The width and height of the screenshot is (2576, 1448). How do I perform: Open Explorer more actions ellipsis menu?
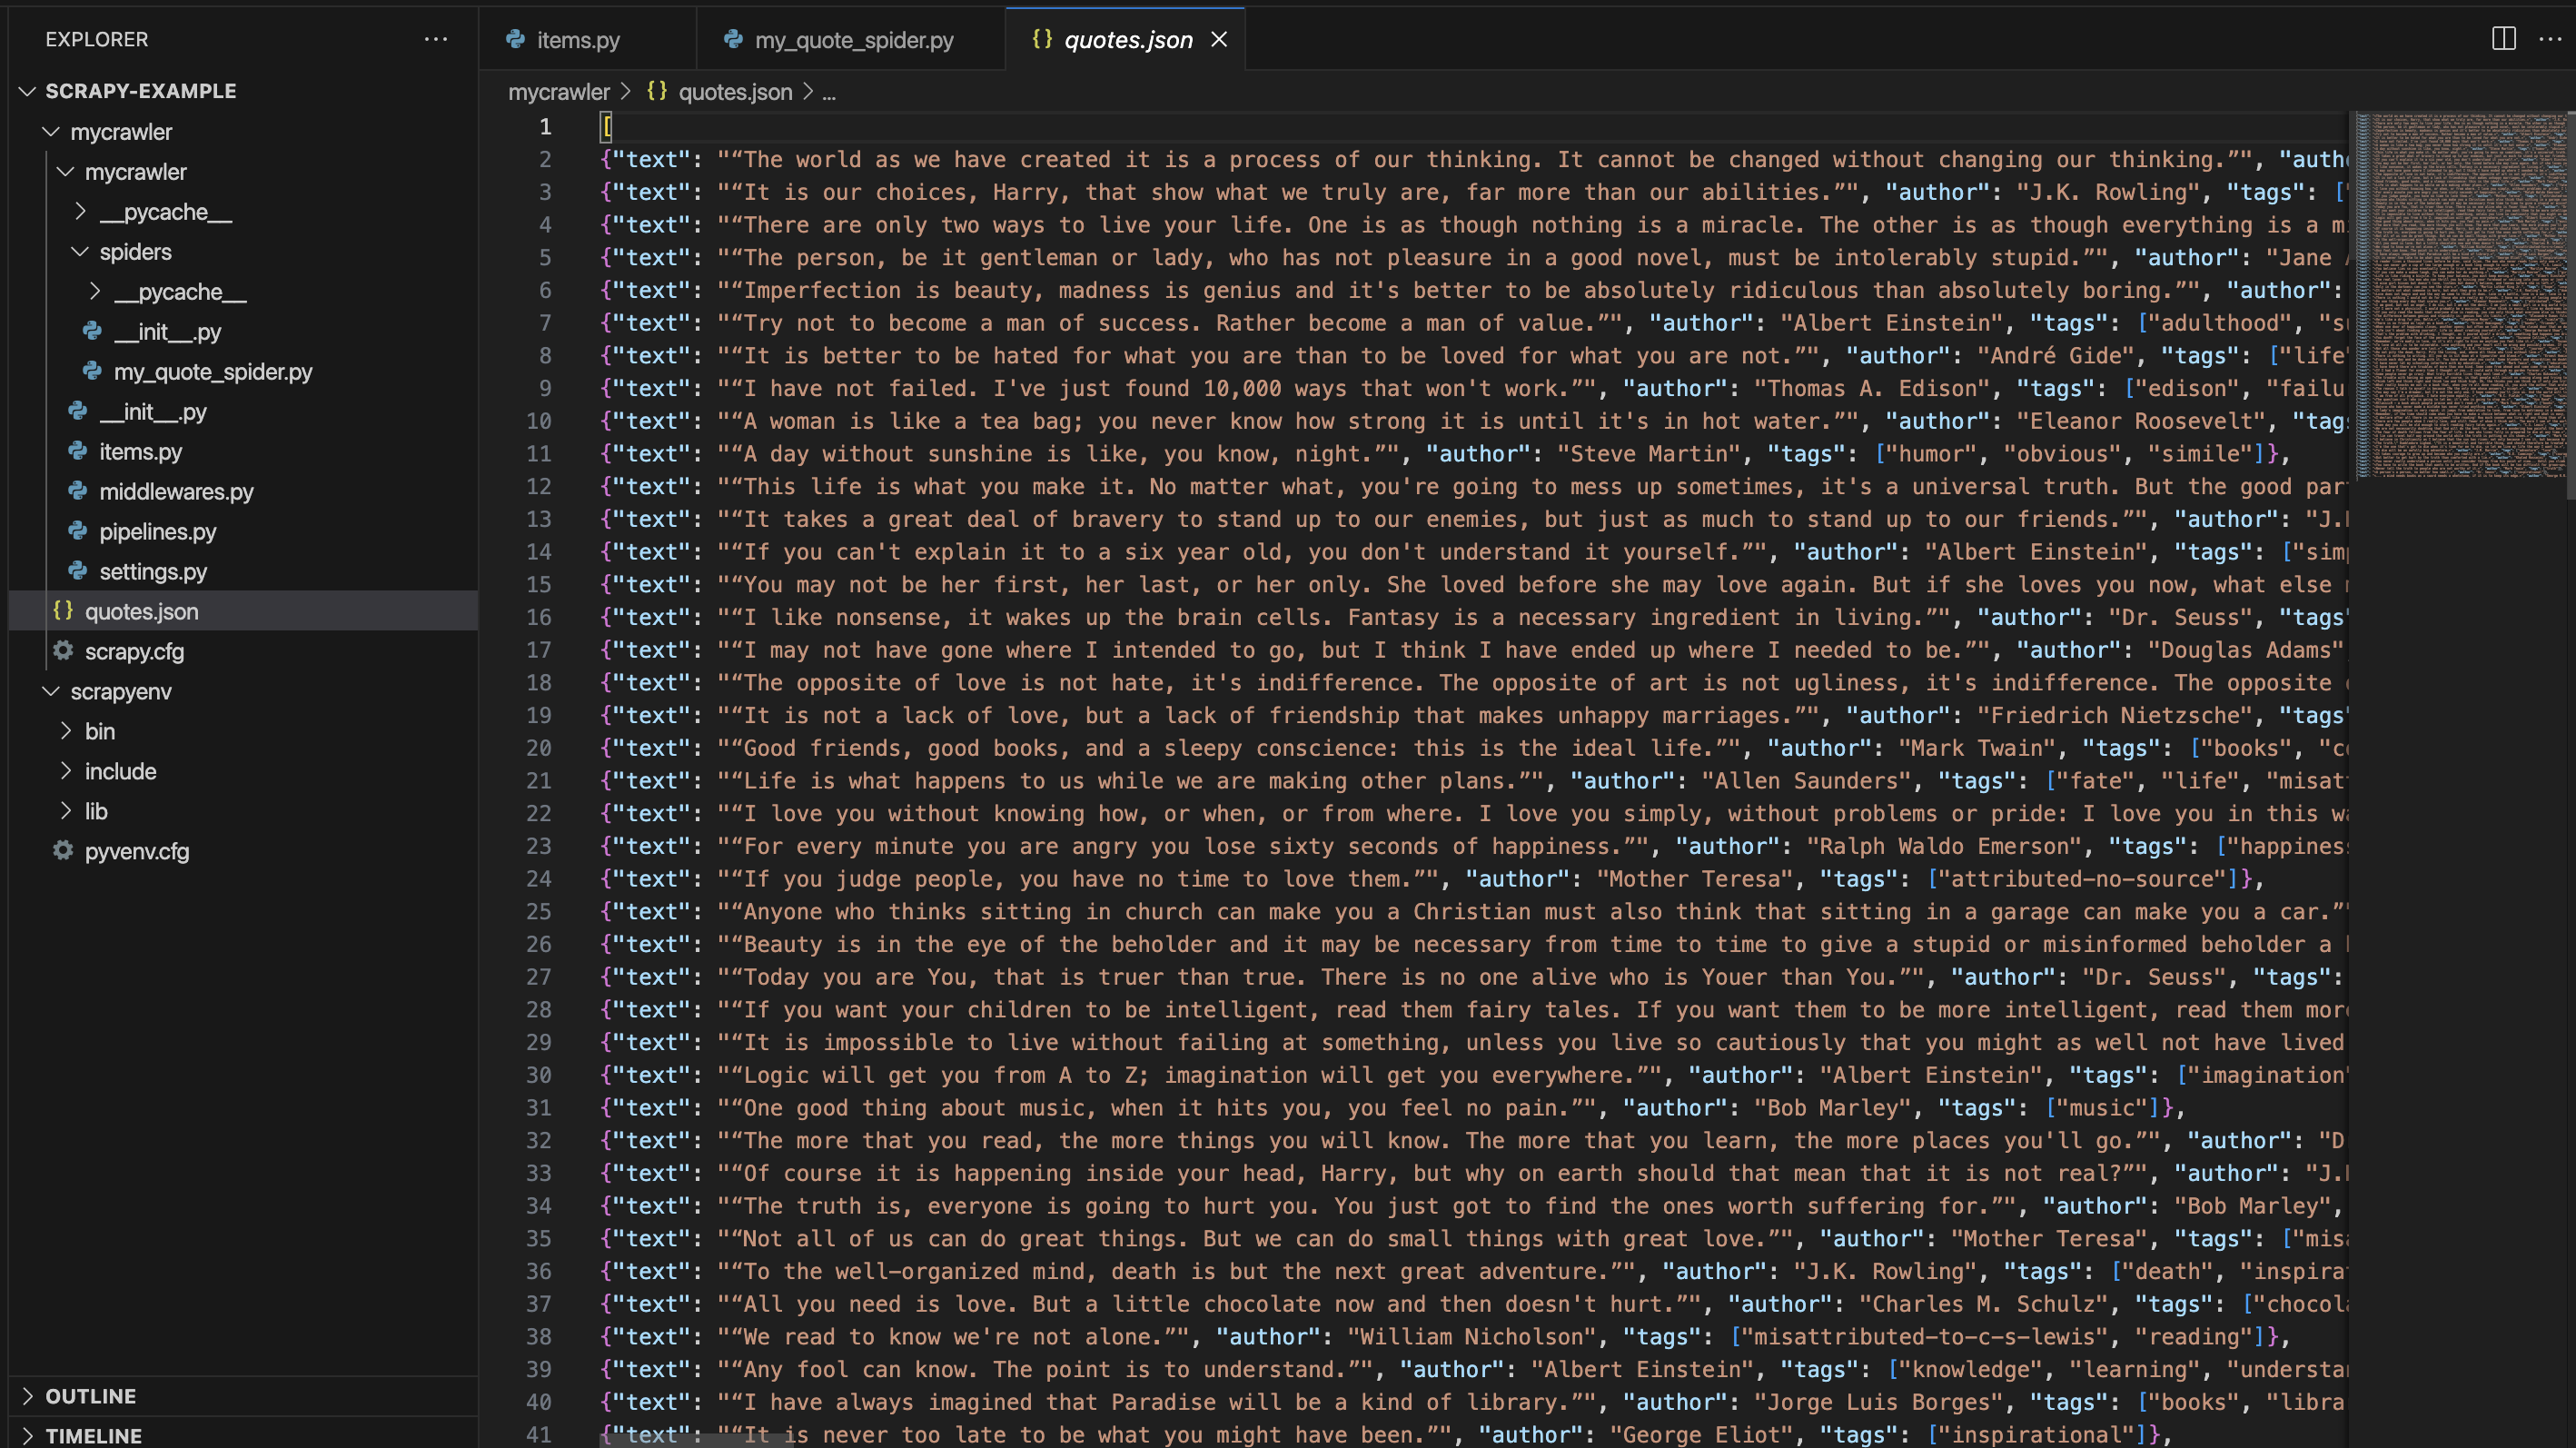435,39
